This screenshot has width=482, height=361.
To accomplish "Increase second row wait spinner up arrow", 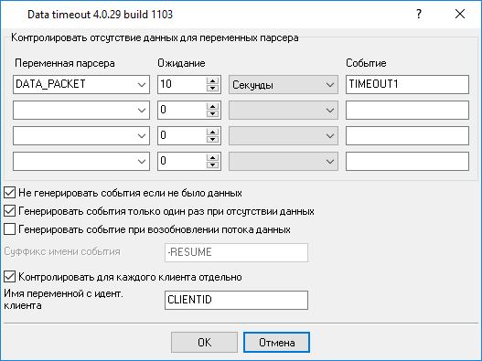I will click(x=212, y=106).
